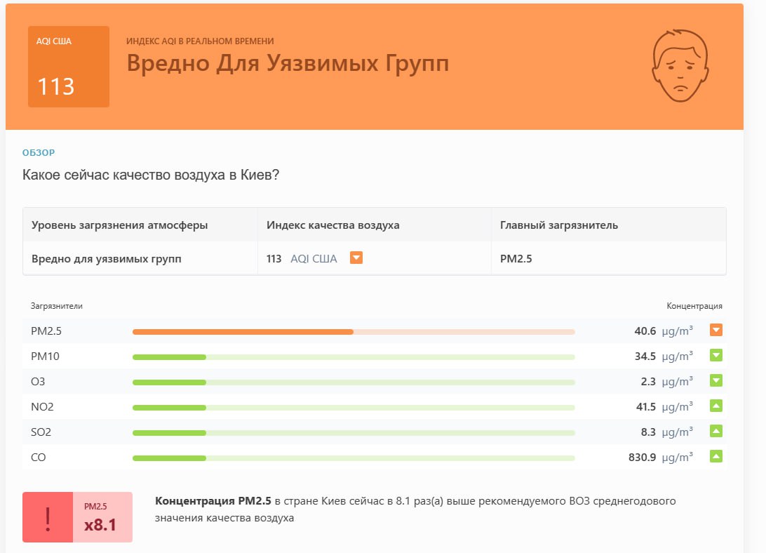Click the Главный загрязнитель column header
Image resolution: width=766 pixels, height=553 pixels.
click(558, 225)
